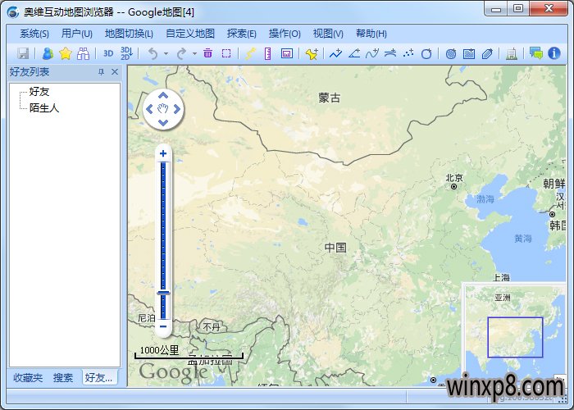Select 陌生人 in the friends tree
Screen dimensions: 574x410
44,107
